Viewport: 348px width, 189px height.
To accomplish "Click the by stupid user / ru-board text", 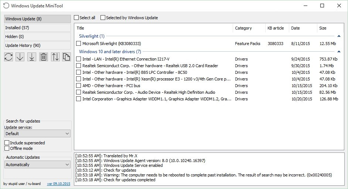I will click(22, 184).
